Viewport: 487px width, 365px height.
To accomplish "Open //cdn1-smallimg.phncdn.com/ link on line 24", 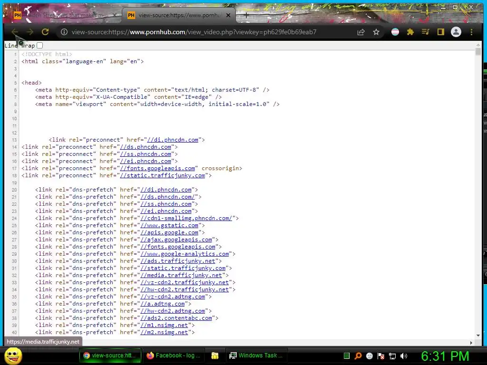I will [x=186, y=218].
